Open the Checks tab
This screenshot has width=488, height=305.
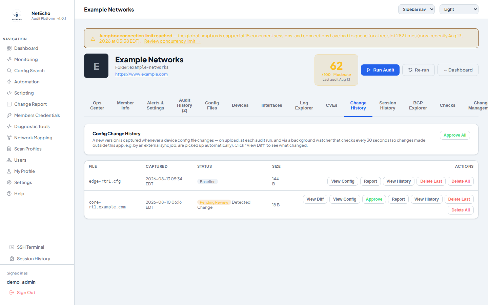(447, 105)
